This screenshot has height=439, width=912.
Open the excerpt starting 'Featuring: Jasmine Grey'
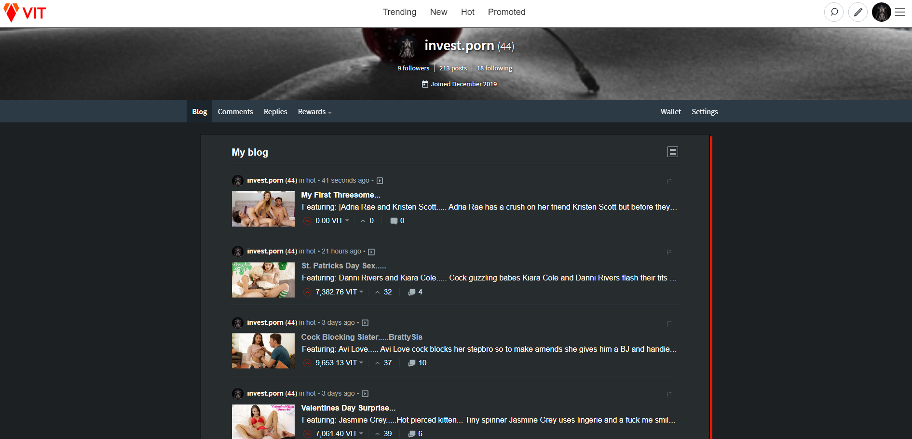coord(489,420)
